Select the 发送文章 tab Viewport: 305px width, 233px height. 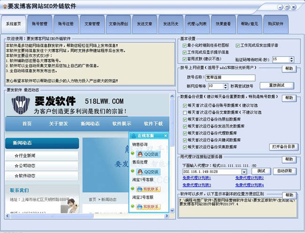click(x=145, y=24)
